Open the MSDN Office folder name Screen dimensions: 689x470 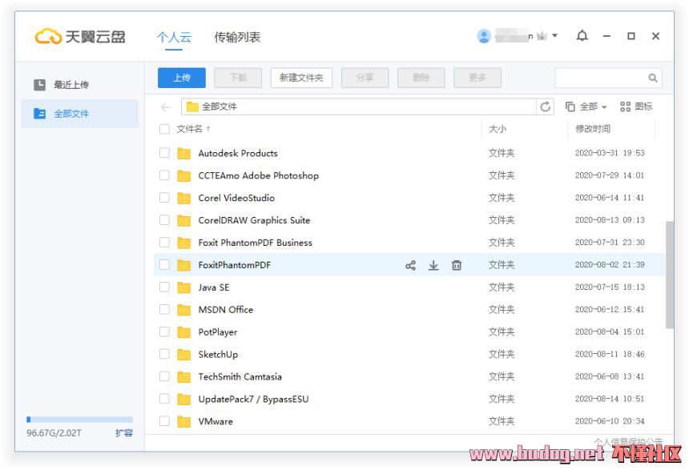[225, 310]
